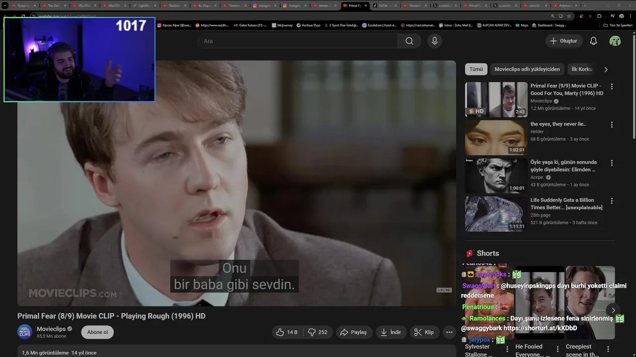Screen dimensions: 636x357
Task: Select the 'Tümü' filter chip
Action: tap(476, 69)
